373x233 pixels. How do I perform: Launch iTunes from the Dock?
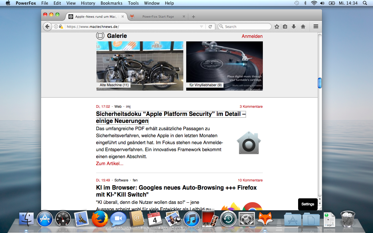pos(191,219)
